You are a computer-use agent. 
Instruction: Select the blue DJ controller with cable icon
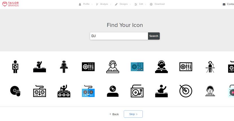tap(88, 91)
